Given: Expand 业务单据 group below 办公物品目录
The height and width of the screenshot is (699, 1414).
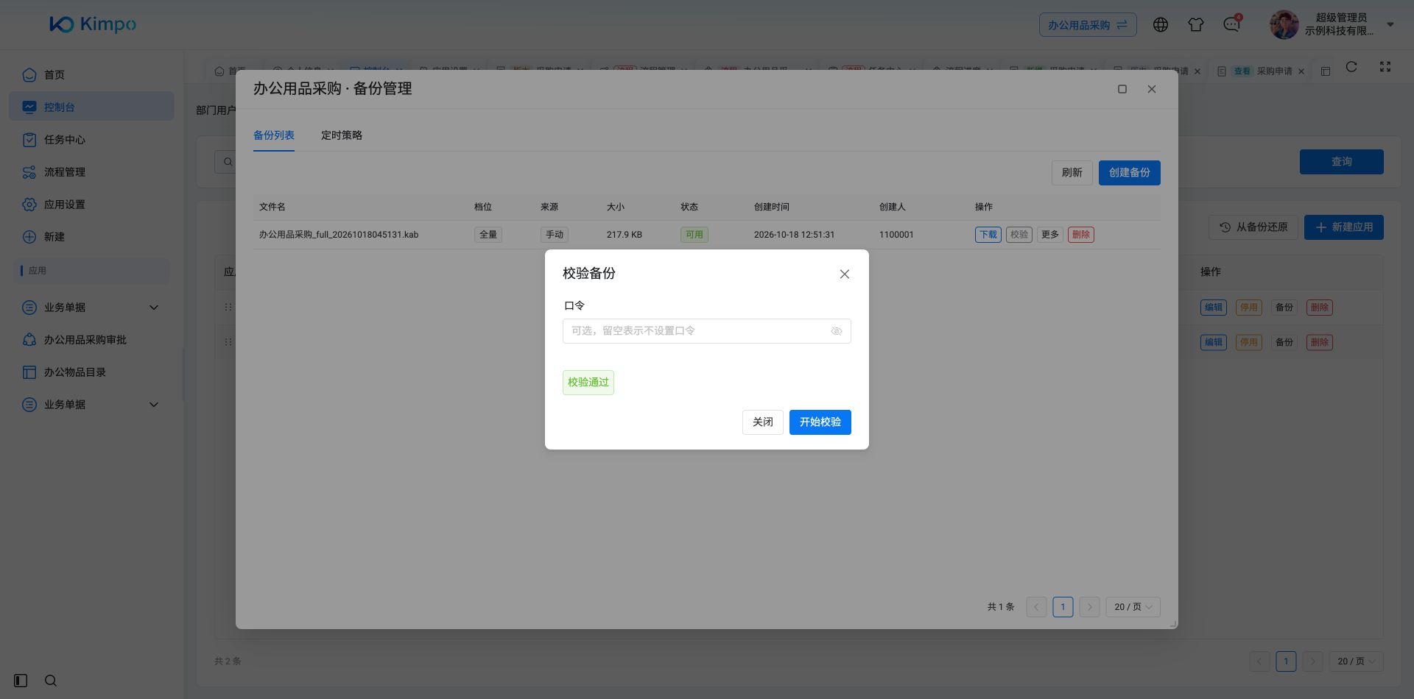Looking at the screenshot, I should [x=91, y=405].
